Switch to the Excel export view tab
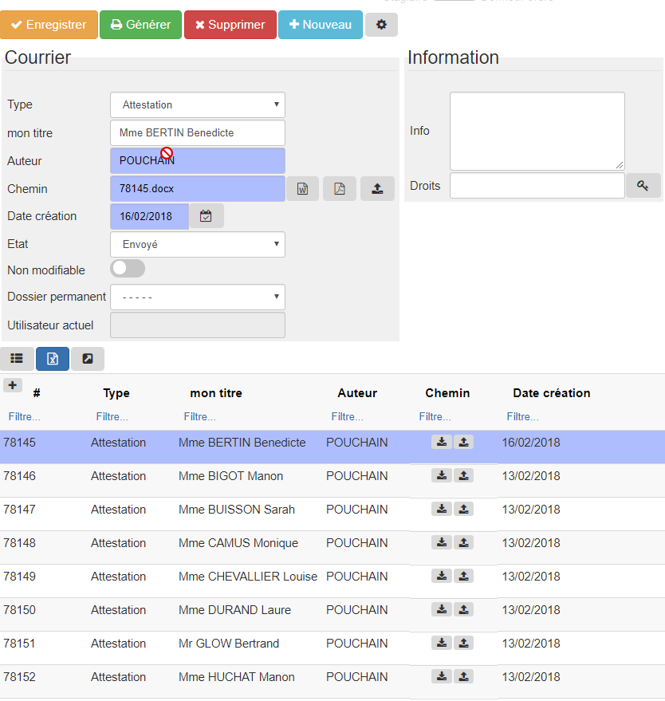This screenshot has height=701, width=665. 52,359
